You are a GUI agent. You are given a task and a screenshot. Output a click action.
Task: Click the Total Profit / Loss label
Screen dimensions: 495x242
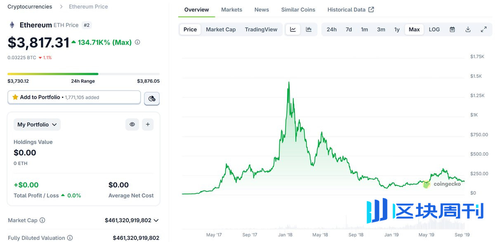point(36,195)
